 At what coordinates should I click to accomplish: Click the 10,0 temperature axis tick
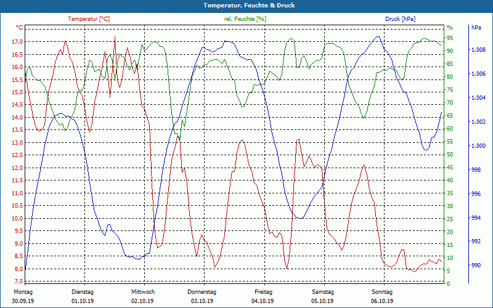[x=17, y=219]
